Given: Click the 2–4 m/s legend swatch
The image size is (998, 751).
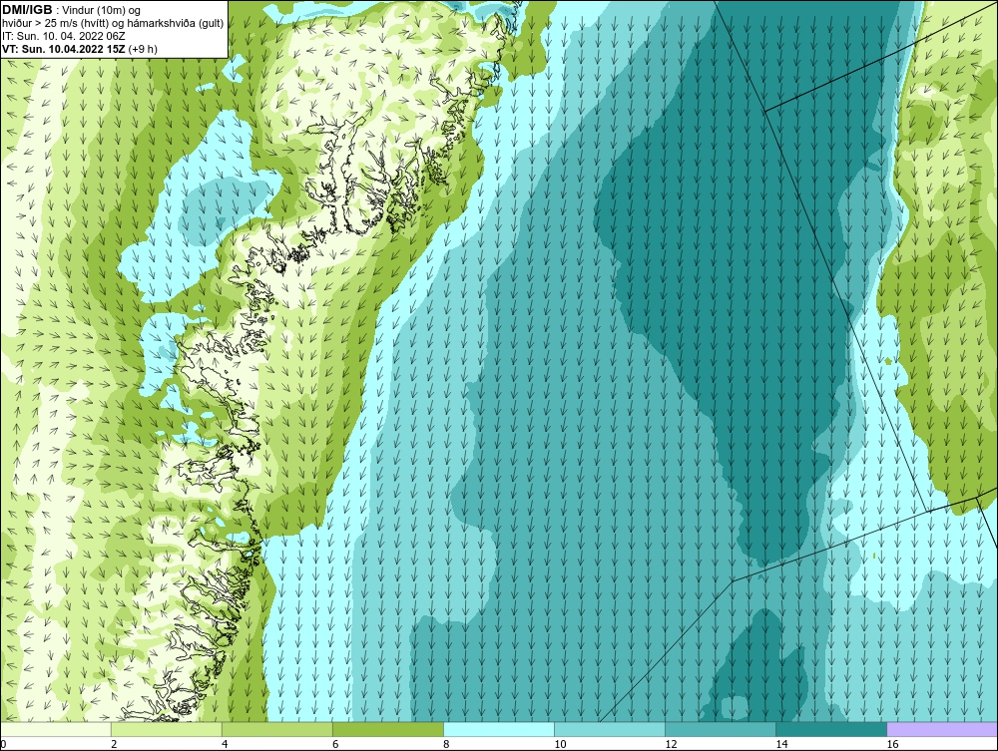Looking at the screenshot, I should [x=167, y=729].
